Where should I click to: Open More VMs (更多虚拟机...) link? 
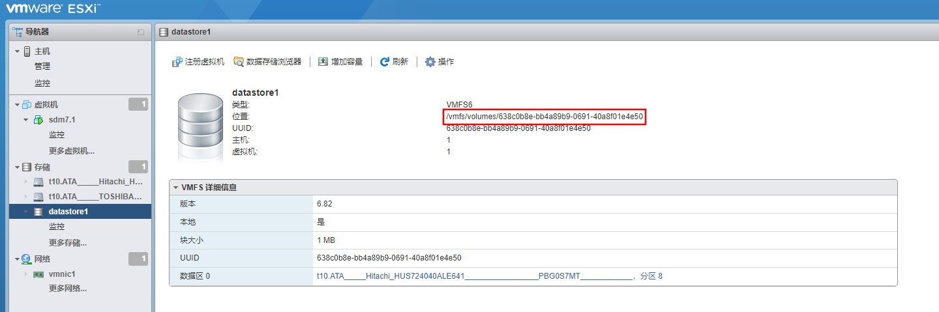pos(72,151)
